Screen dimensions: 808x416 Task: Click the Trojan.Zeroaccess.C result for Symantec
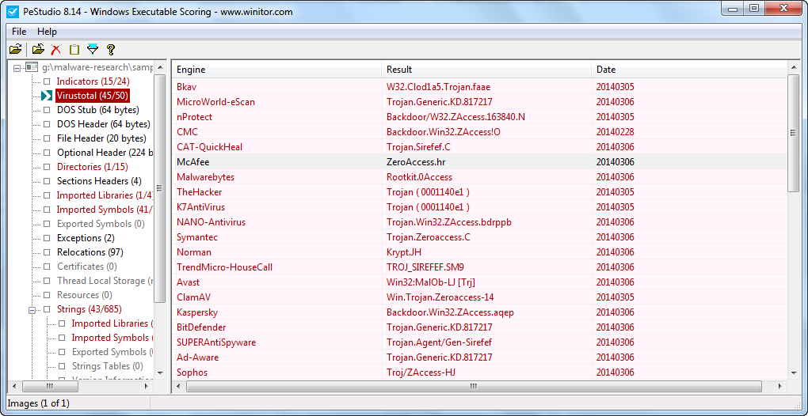[x=429, y=237]
